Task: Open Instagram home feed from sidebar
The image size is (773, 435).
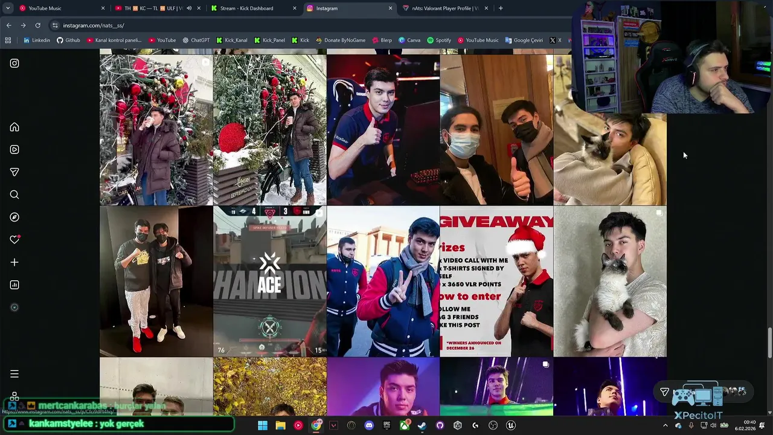Action: click(14, 127)
